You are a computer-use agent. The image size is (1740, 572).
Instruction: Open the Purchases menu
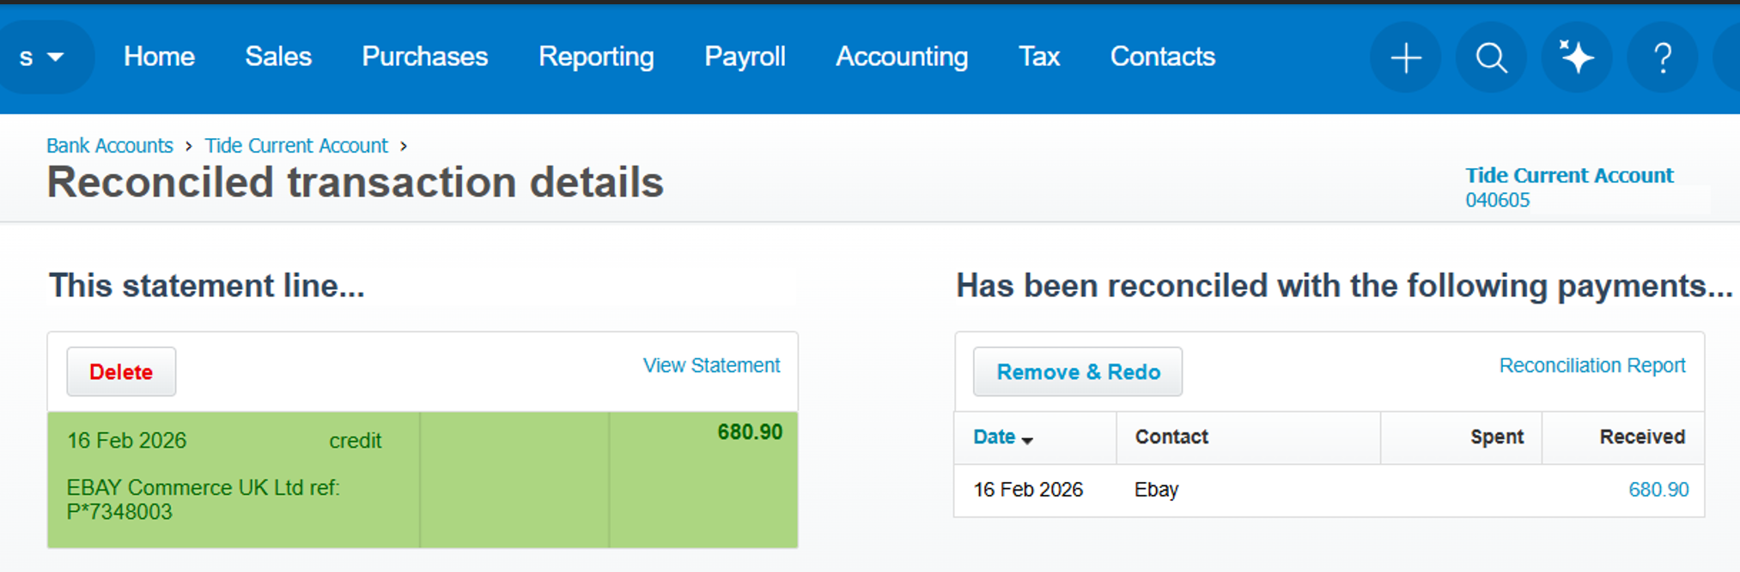(424, 57)
